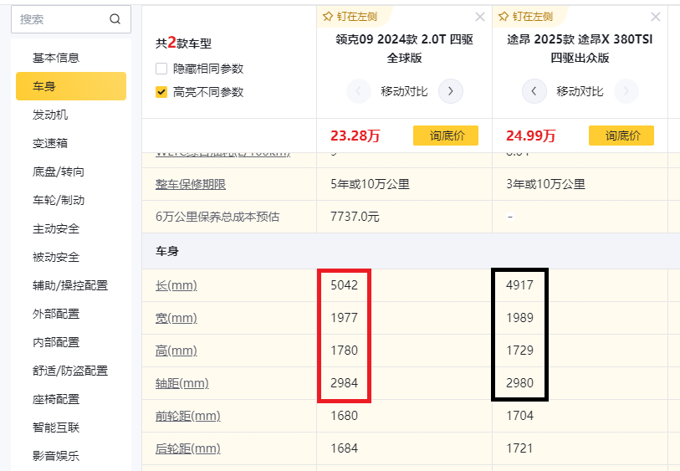Click 询底价 button for 途昂
Image resolution: width=680 pixels, height=471 pixels.
621,136
